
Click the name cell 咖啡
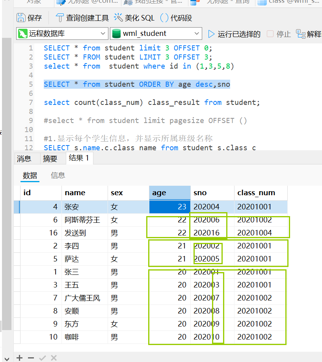click(85, 337)
